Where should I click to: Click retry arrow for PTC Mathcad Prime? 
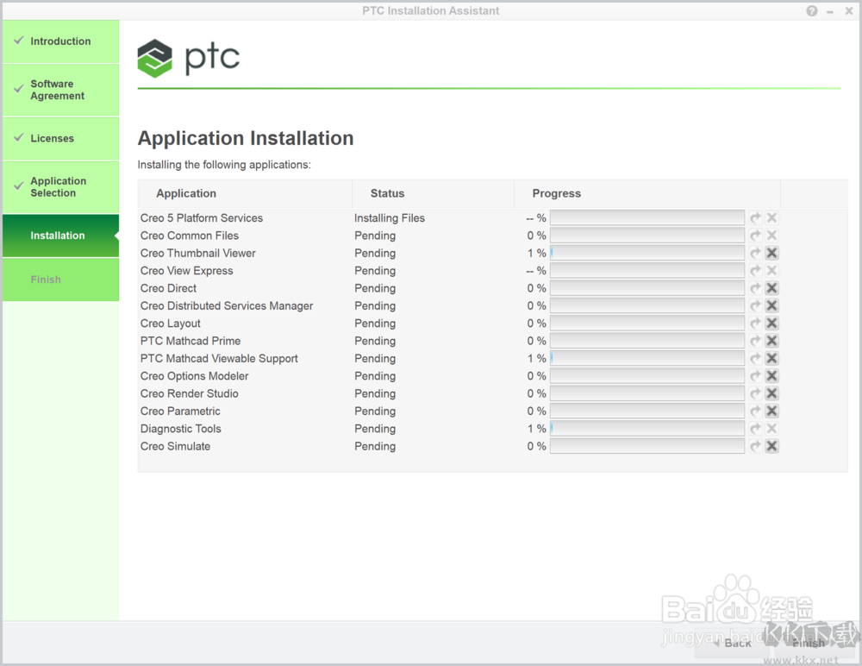pyautogui.click(x=755, y=342)
